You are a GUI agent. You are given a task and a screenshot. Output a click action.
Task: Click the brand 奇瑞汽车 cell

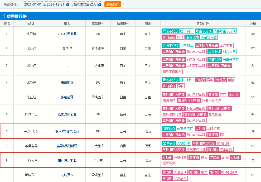click(31, 175)
